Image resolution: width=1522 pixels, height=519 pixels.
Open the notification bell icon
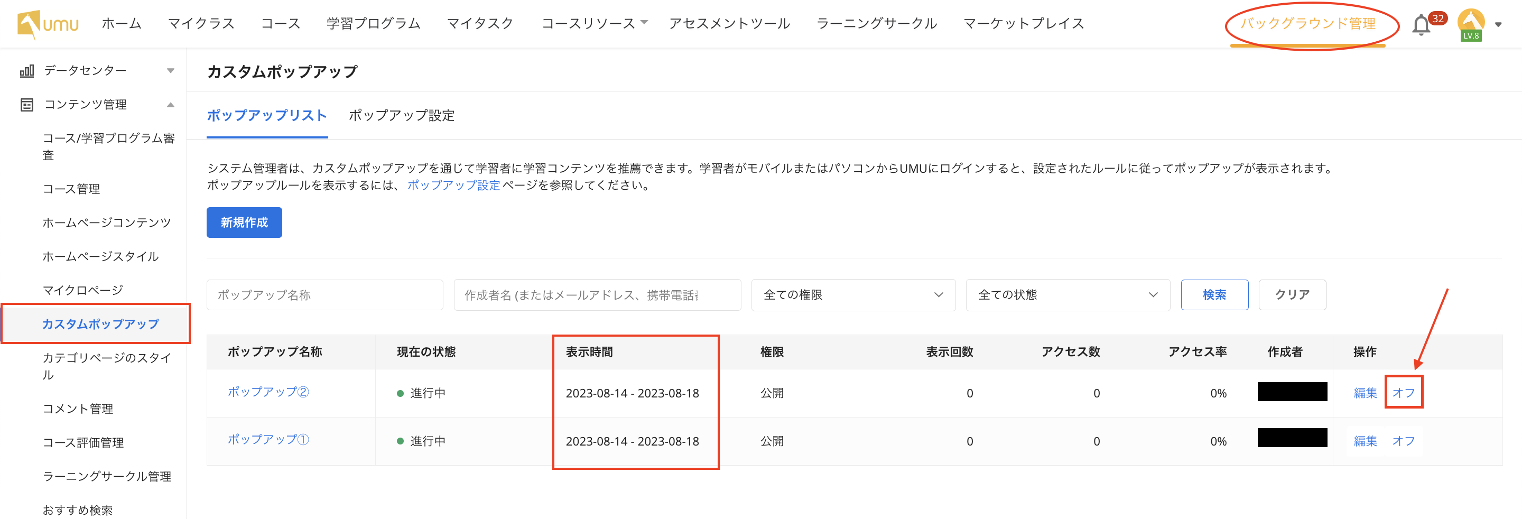[1421, 25]
